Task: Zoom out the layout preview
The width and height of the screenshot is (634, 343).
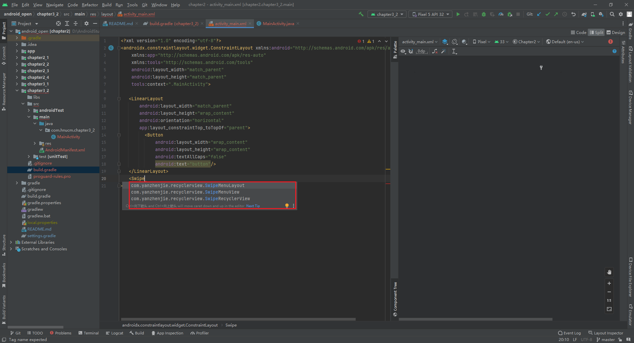Action: point(609,292)
